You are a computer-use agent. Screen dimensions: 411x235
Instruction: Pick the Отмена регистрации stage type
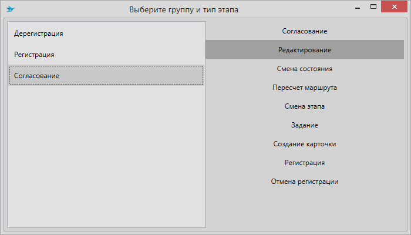pos(305,182)
